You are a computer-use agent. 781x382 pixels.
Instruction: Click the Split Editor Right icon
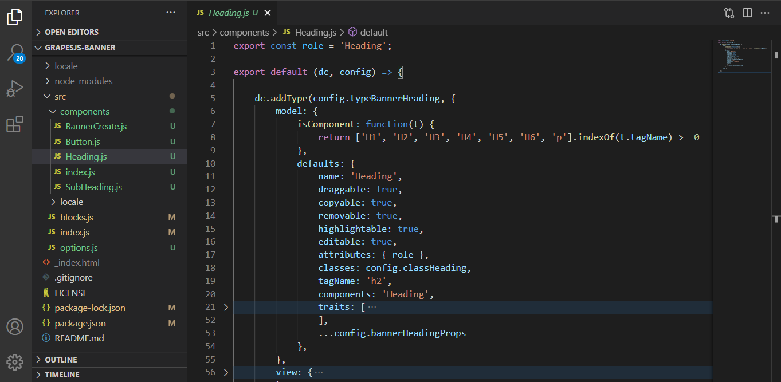click(747, 13)
